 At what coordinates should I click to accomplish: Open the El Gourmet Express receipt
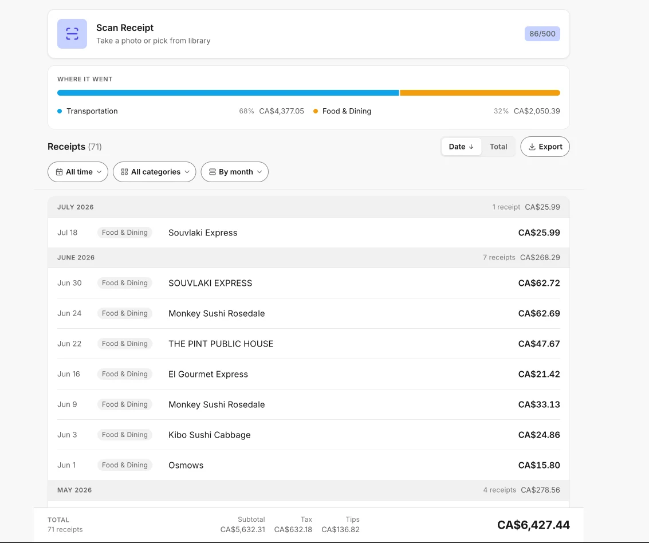pyautogui.click(x=309, y=374)
